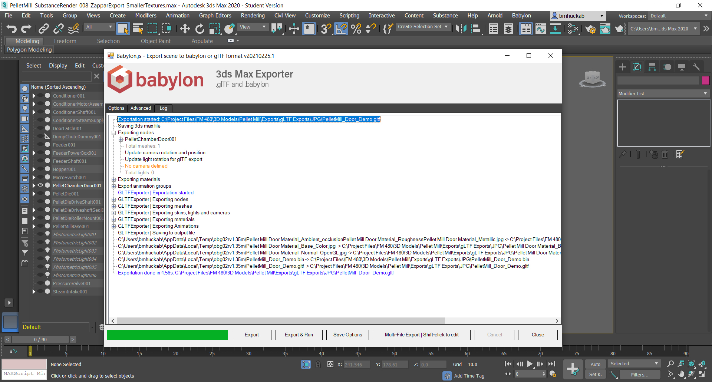712x382 pixels.
Task: Open the selection filter All dropdown
Action: pyautogui.click(x=99, y=27)
